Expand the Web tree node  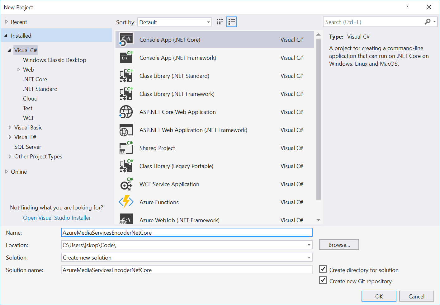click(x=19, y=69)
